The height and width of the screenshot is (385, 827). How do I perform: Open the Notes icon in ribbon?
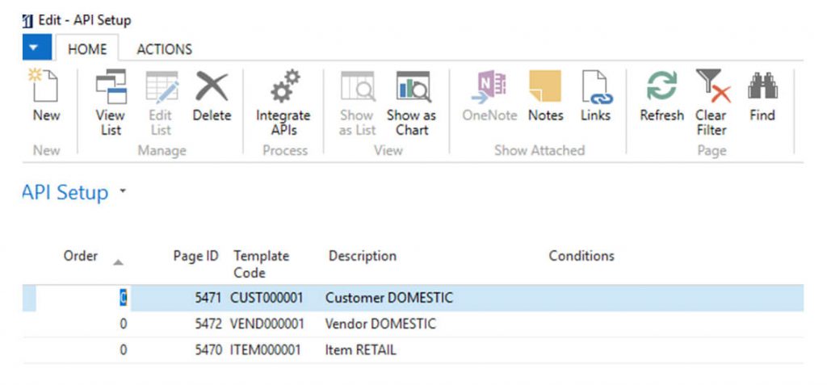(x=545, y=86)
